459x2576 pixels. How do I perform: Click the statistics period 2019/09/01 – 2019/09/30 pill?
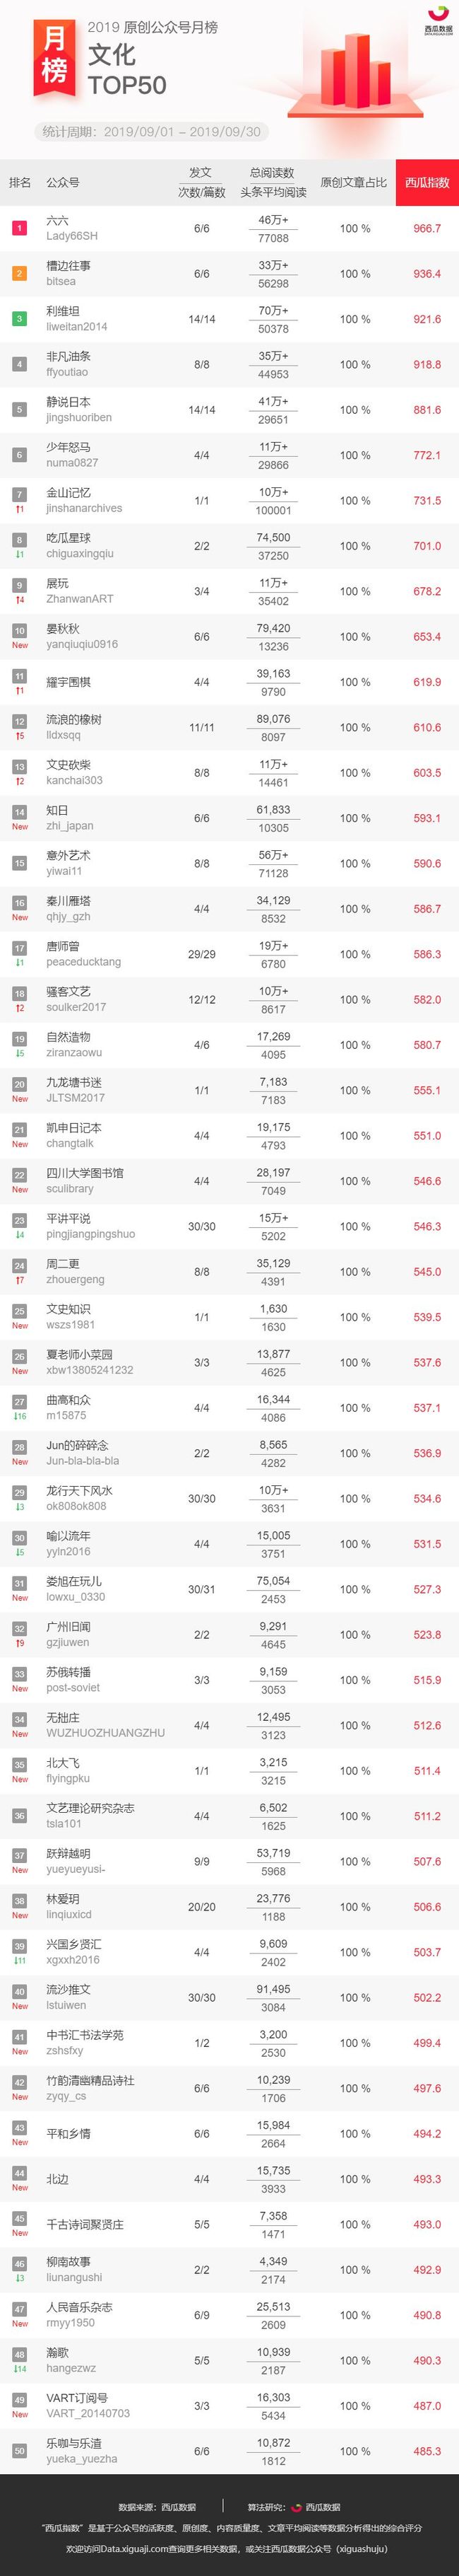[152, 132]
